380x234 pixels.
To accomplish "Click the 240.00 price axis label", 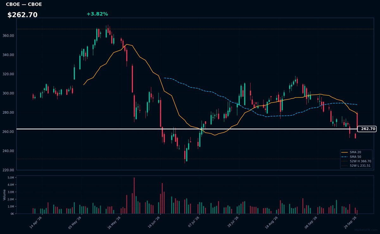I will pos(8,151).
